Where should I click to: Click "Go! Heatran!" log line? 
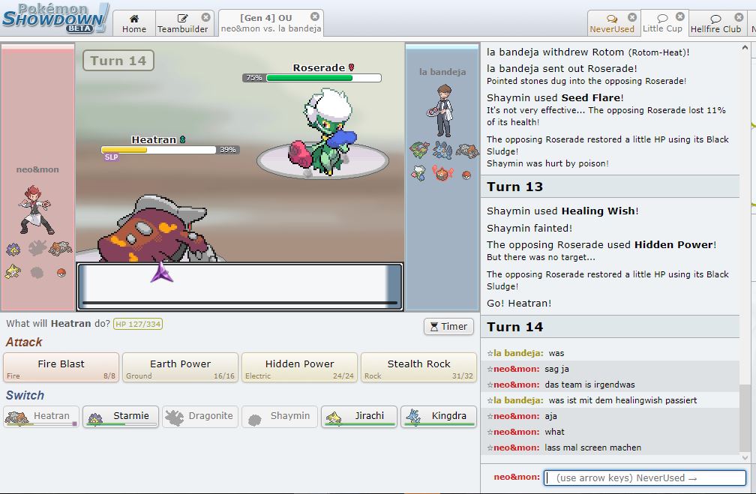coord(519,303)
